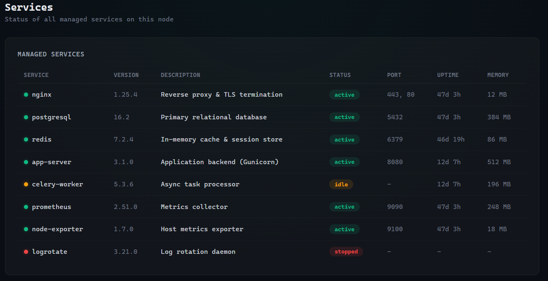Click the SERVICE column header
The height and width of the screenshot is (281, 548).
(36, 75)
